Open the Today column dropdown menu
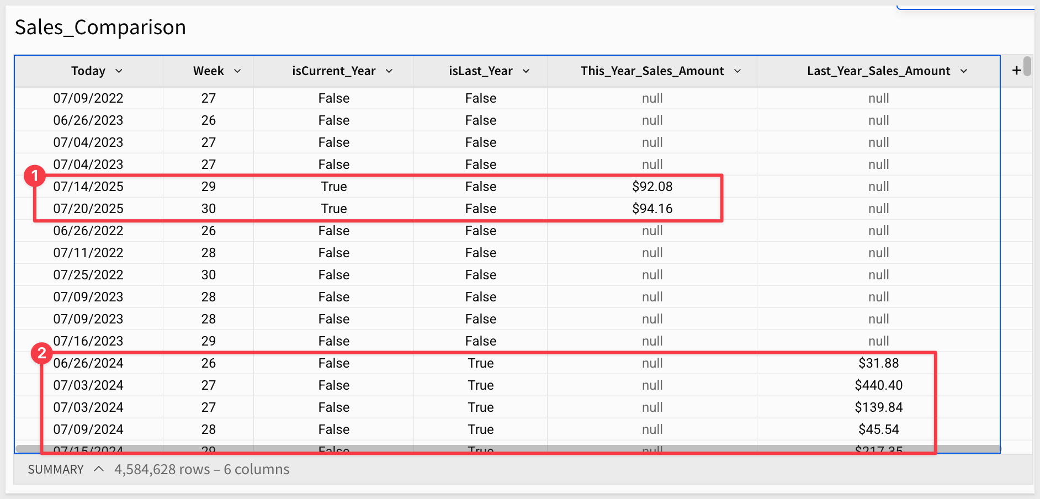 [119, 71]
